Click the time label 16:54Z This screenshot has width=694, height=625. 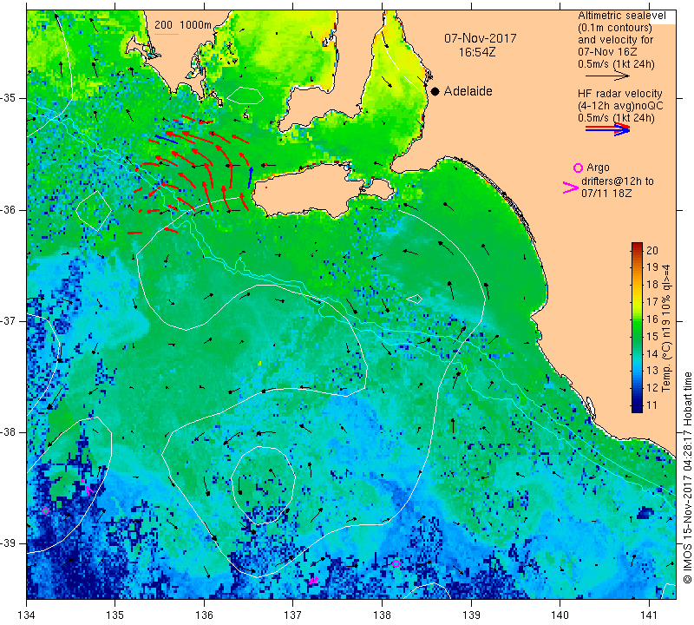coord(476,52)
